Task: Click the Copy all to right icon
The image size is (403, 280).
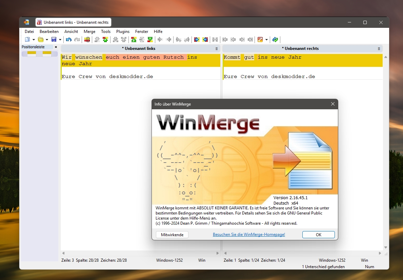Action: (x=197, y=39)
